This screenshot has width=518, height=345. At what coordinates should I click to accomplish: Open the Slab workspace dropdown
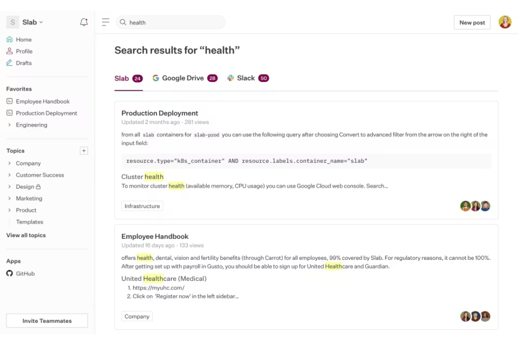[33, 22]
